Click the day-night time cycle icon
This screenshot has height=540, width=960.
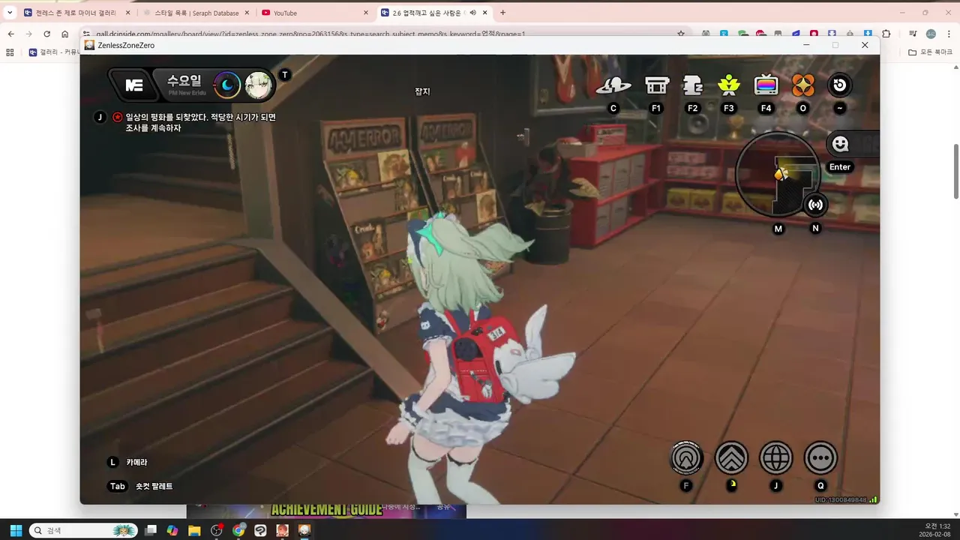point(226,85)
